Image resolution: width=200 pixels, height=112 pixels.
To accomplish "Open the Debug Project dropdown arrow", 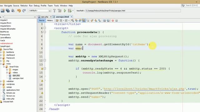I will click(x=73, y=11).
